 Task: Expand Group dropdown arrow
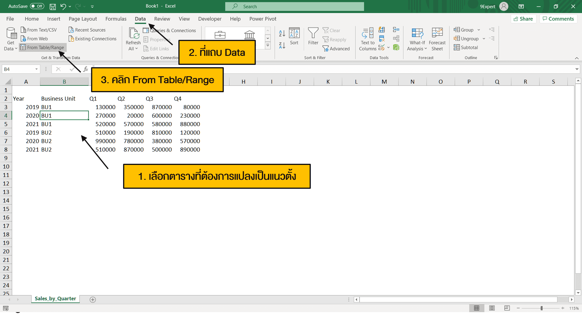click(479, 30)
